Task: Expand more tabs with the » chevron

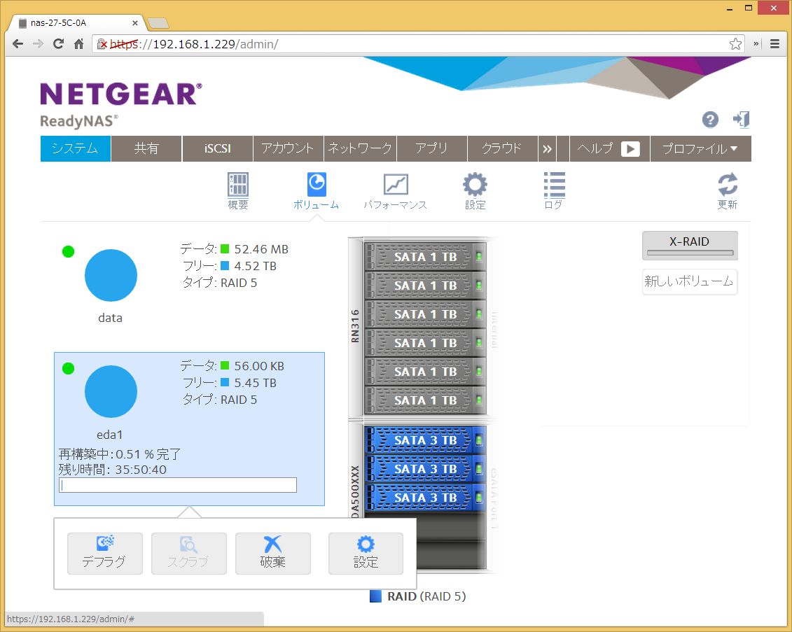Action: click(548, 148)
